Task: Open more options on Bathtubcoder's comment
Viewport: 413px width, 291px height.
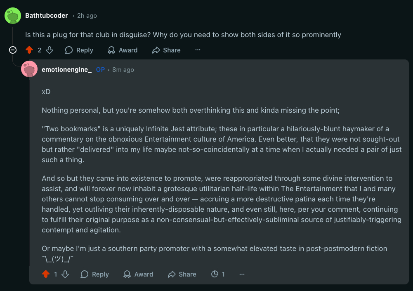Action: click(x=198, y=50)
